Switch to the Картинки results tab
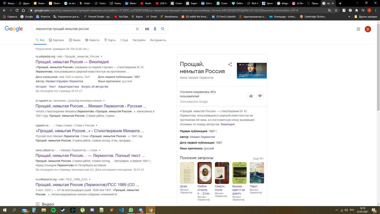The height and width of the screenshot is (214, 380). click(x=56, y=40)
